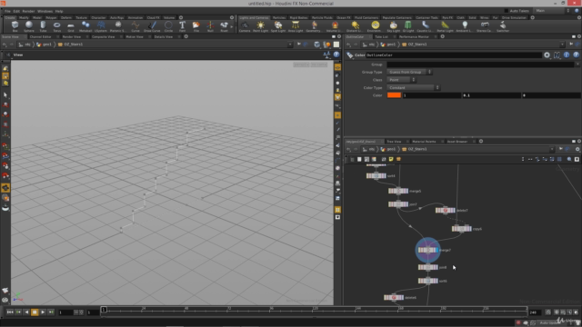
Task: Open the Help menu
Action: point(59,11)
